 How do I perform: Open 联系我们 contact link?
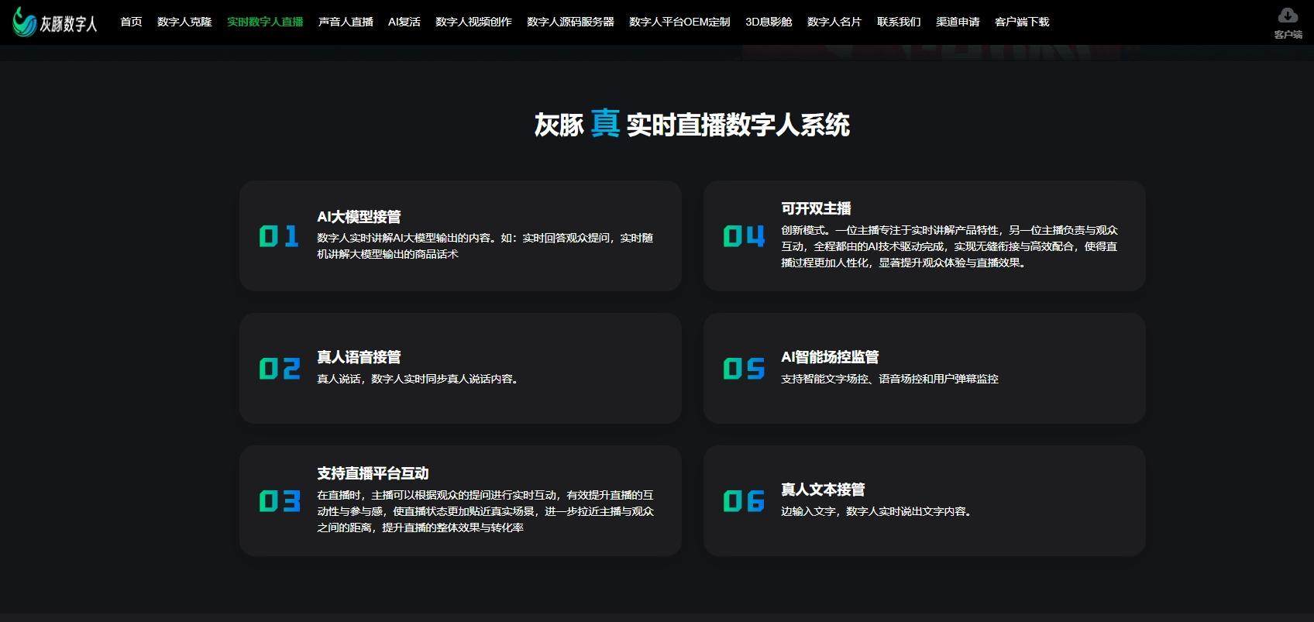899,22
